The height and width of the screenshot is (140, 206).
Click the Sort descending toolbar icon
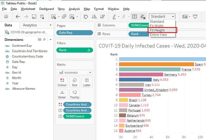(102, 17)
